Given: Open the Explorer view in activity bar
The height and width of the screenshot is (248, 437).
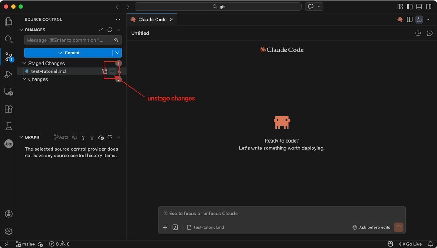Looking at the screenshot, I should (9, 22).
